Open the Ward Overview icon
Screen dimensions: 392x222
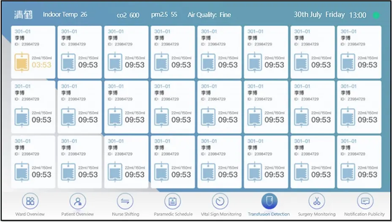tap(30, 202)
